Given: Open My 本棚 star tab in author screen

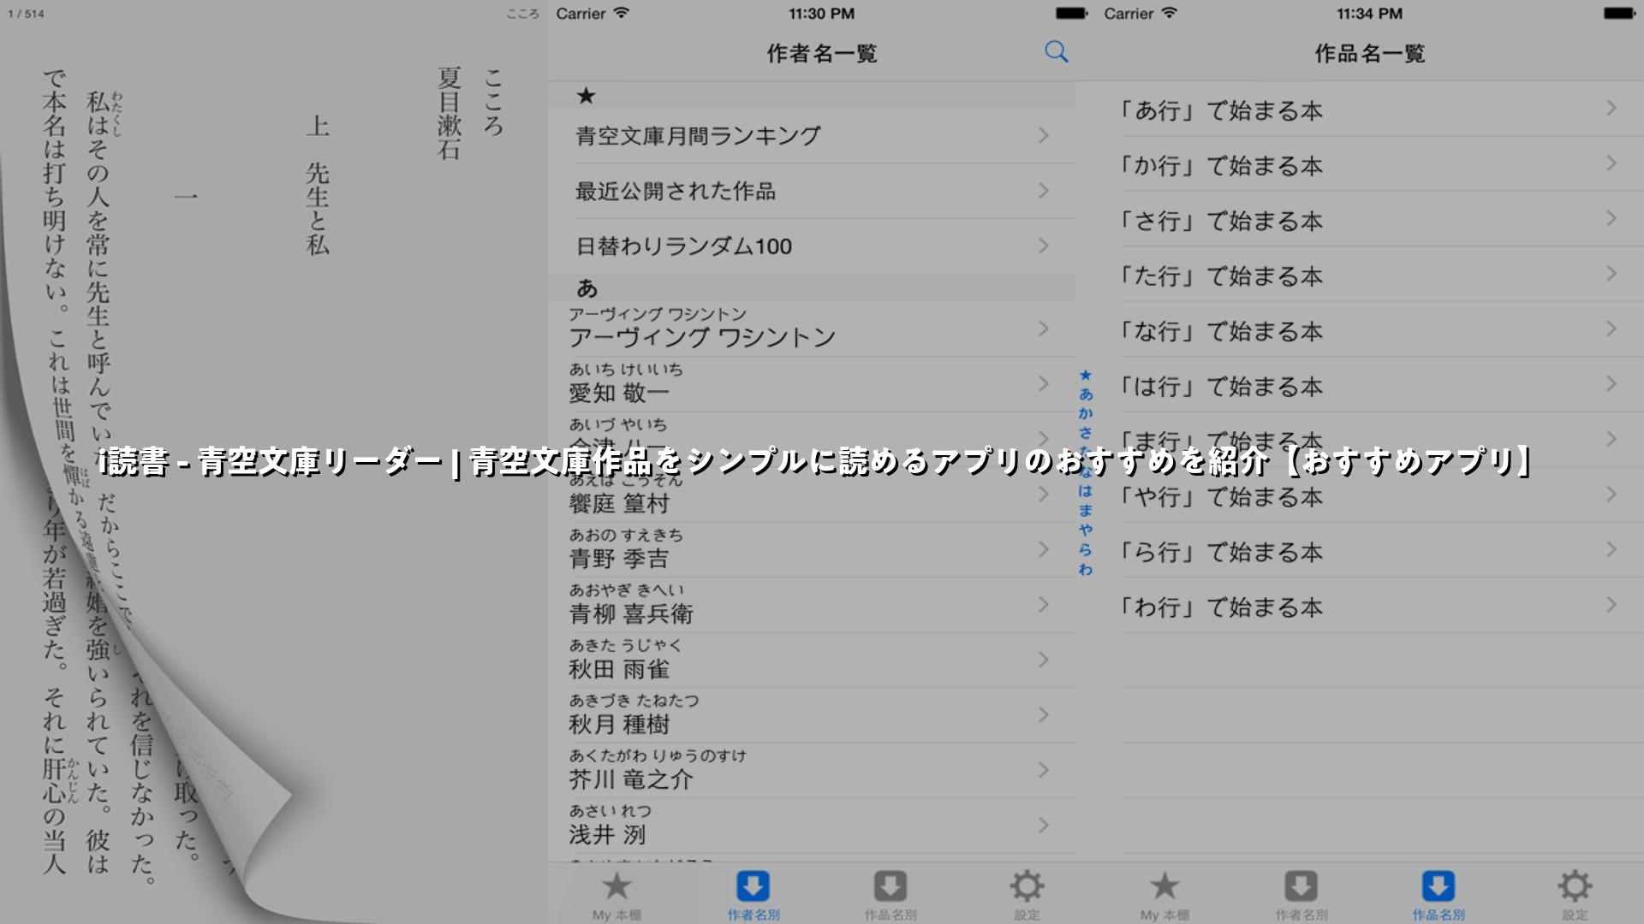Looking at the screenshot, I should tap(616, 896).
